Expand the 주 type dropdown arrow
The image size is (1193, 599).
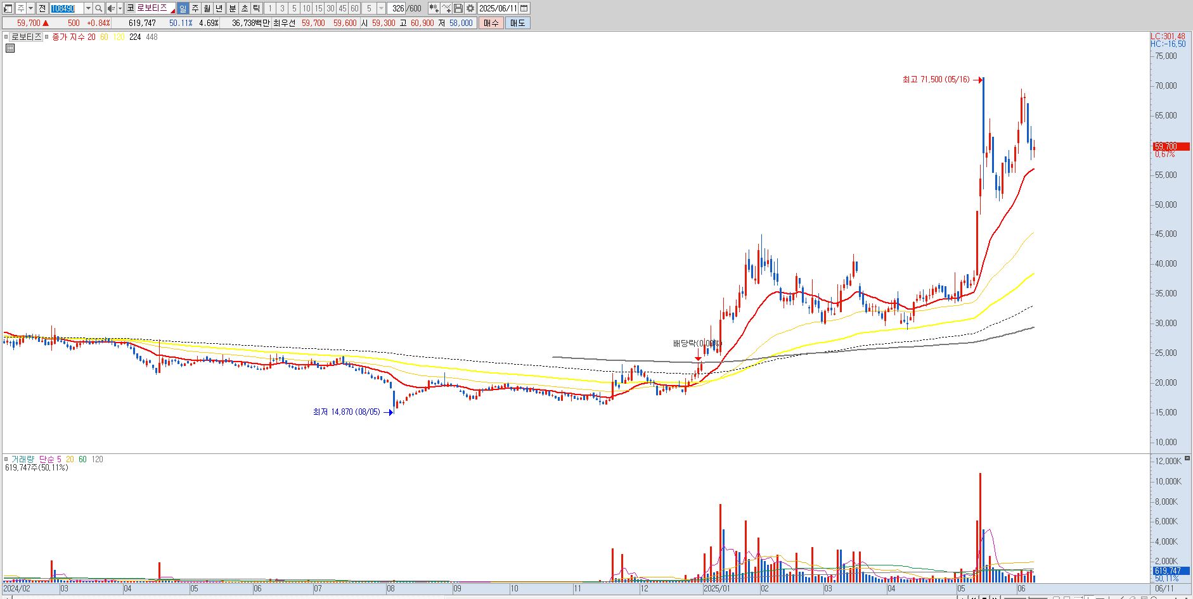pos(30,8)
